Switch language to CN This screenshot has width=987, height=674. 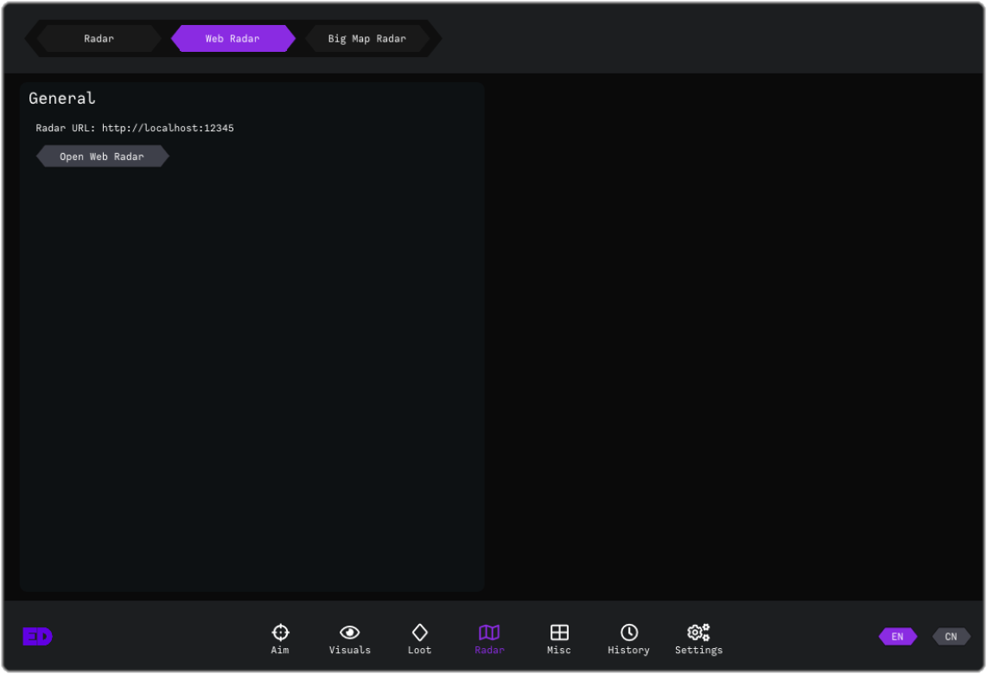pyautogui.click(x=951, y=637)
